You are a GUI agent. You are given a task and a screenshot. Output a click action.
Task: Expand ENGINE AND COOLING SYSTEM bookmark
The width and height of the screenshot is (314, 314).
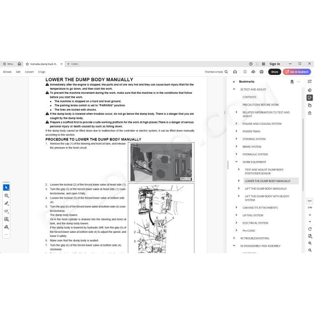(x=236, y=123)
